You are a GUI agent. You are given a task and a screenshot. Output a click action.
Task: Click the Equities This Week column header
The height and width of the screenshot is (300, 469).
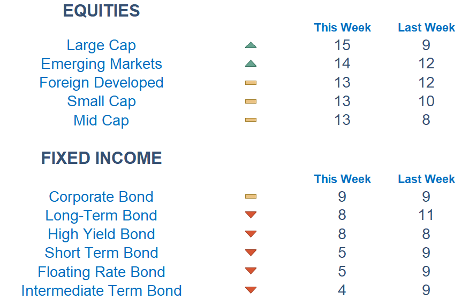pyautogui.click(x=342, y=27)
